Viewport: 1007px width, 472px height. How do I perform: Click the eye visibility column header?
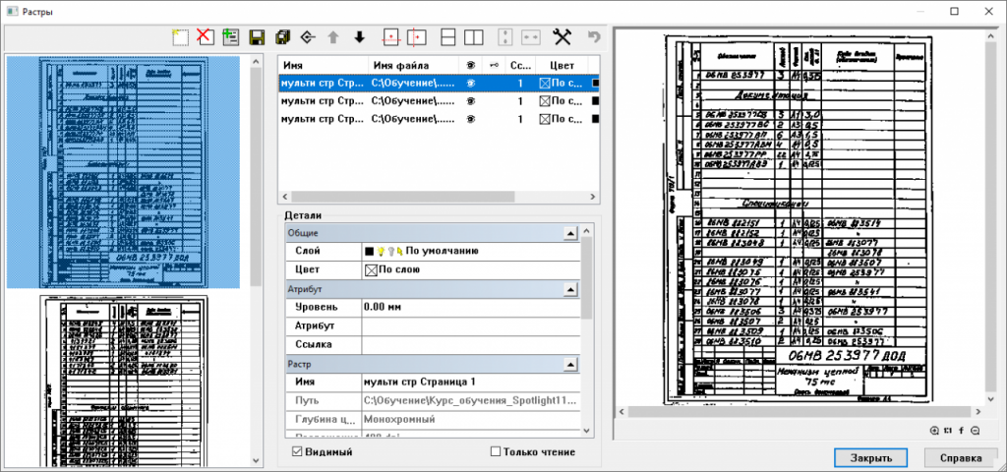point(470,65)
